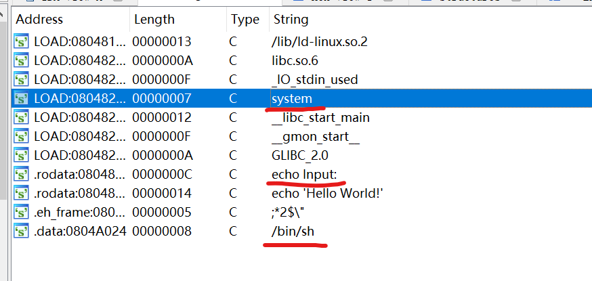Click string icon beside __libc_start_main row
The image size is (592, 281).
tap(21, 117)
